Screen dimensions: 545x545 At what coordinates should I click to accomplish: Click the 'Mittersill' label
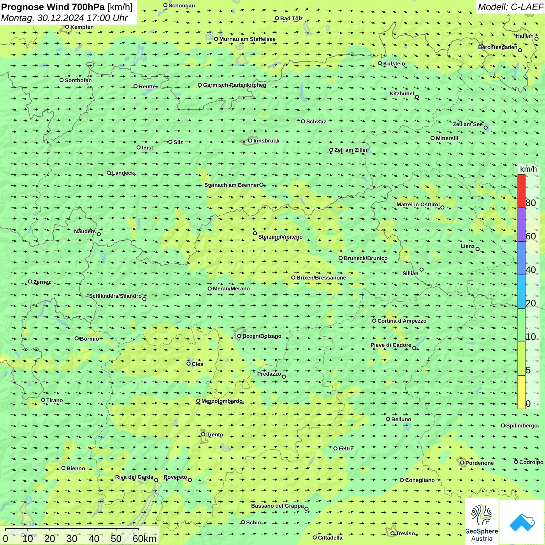[447, 138]
